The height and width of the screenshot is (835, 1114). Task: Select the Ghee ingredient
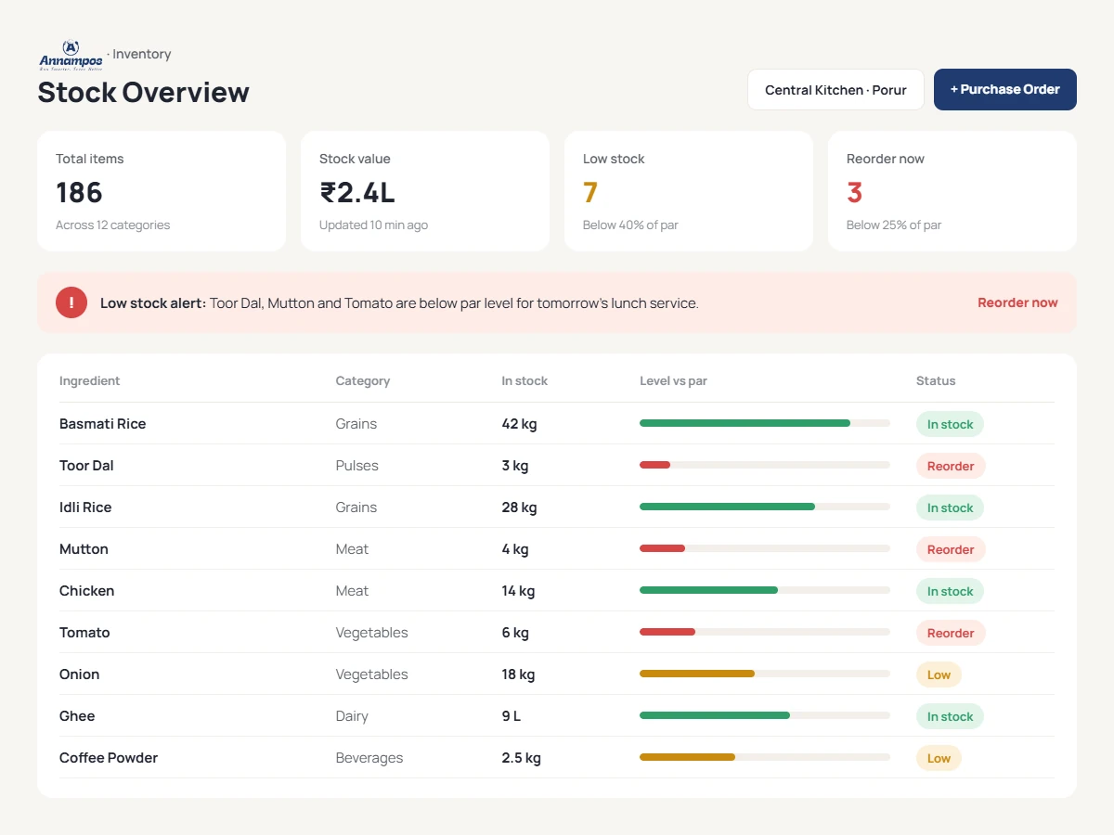[77, 716]
